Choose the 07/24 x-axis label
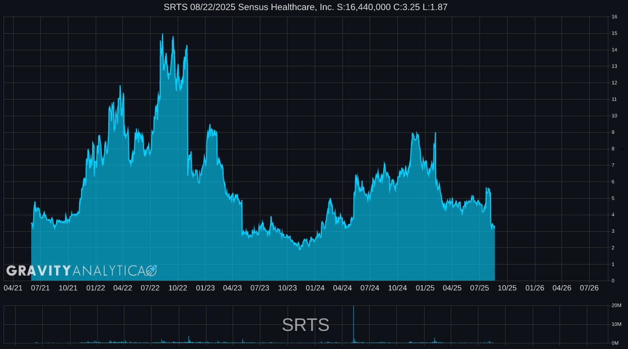628x349 pixels. click(370, 288)
